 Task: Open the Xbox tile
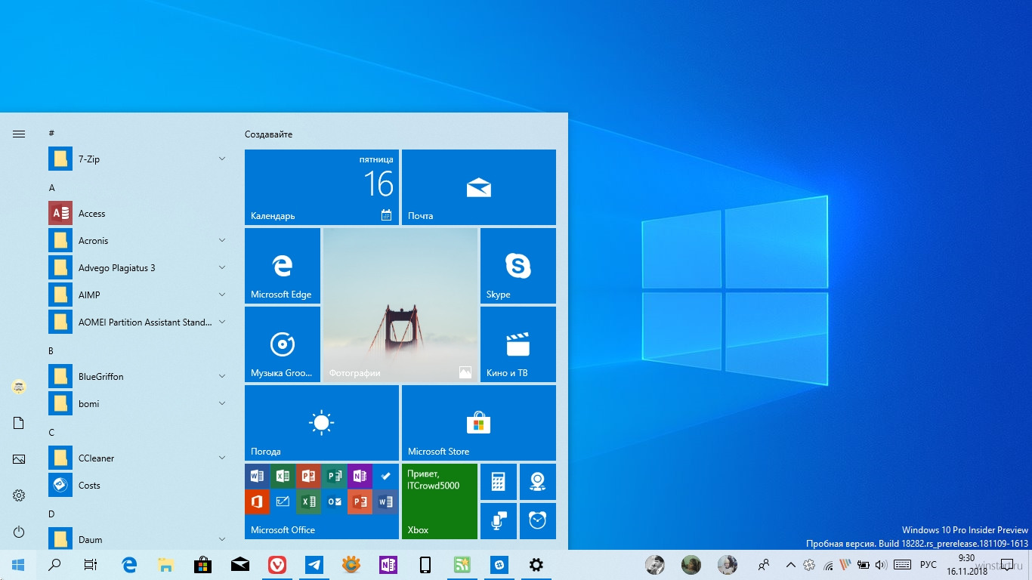tap(440, 501)
